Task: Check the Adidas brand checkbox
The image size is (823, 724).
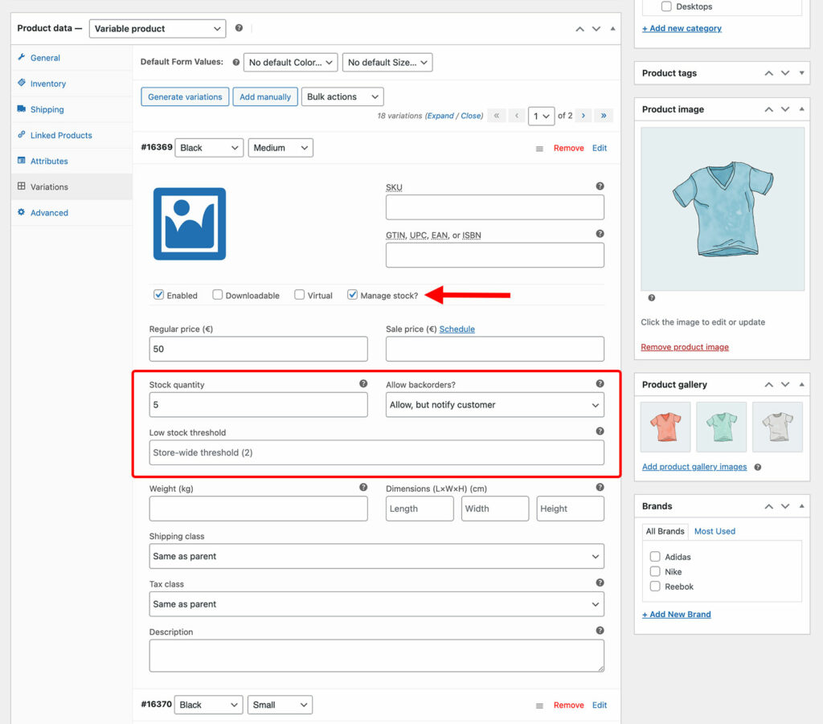Action: tap(655, 557)
